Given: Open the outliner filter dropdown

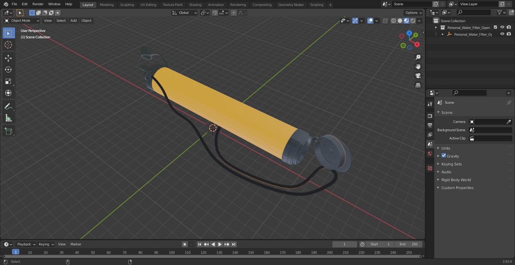Looking at the screenshot, I should pyautogui.click(x=501, y=12).
